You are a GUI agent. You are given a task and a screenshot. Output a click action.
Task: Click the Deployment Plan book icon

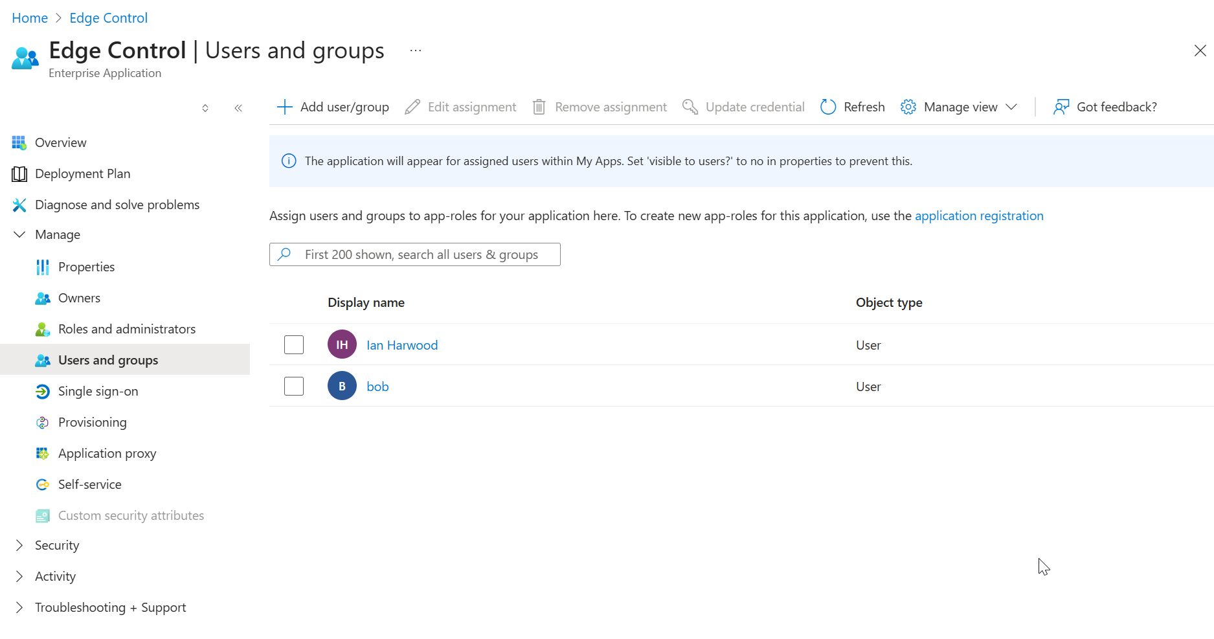point(19,174)
